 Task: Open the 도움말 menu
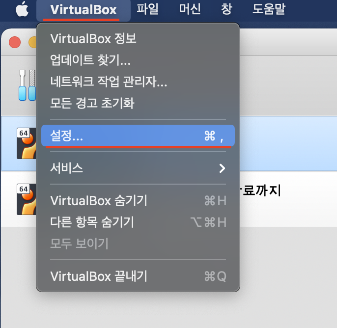coord(269,9)
